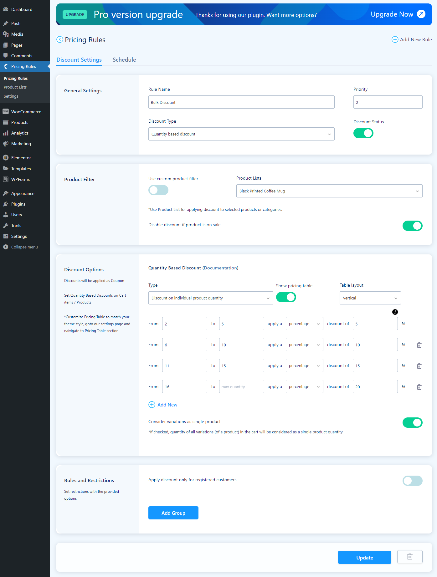437x577 pixels.
Task: Switch to the Schedule tab
Action: click(124, 60)
